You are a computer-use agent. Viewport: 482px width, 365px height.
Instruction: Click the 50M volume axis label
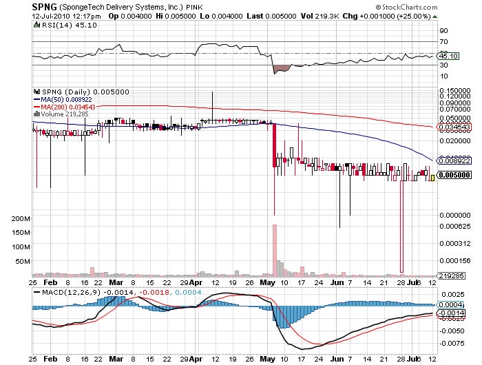[23, 262]
